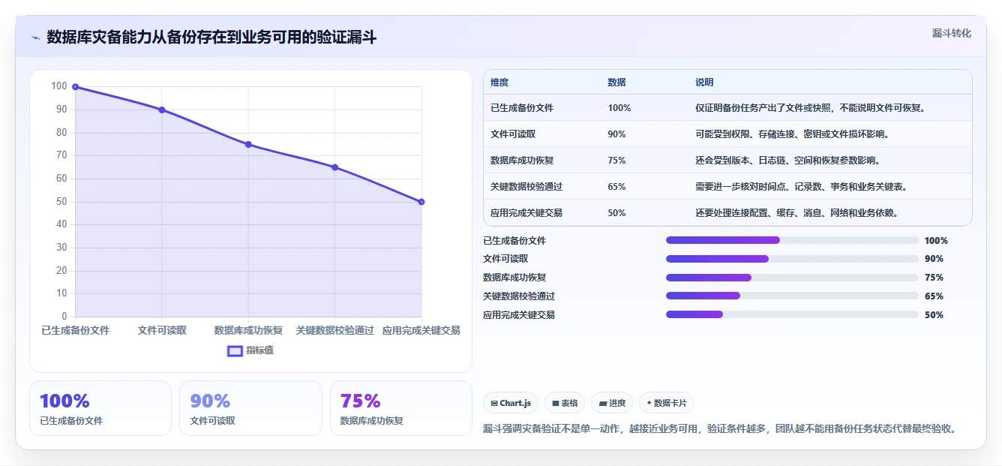Select the 应用完成关键交易 data point at 50
Screen dimensions: 1002x466
[x=421, y=202]
